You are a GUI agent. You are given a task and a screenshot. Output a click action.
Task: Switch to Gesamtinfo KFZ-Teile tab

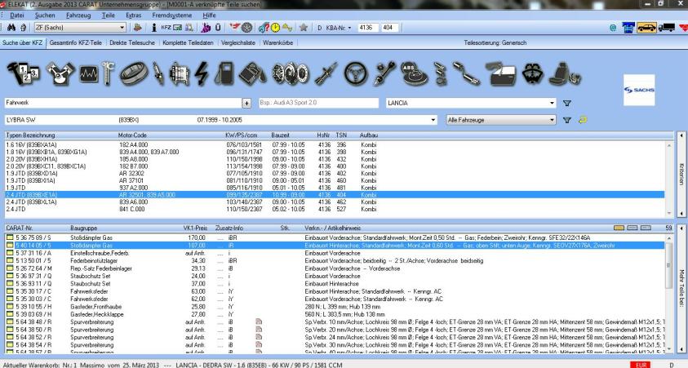click(75, 42)
